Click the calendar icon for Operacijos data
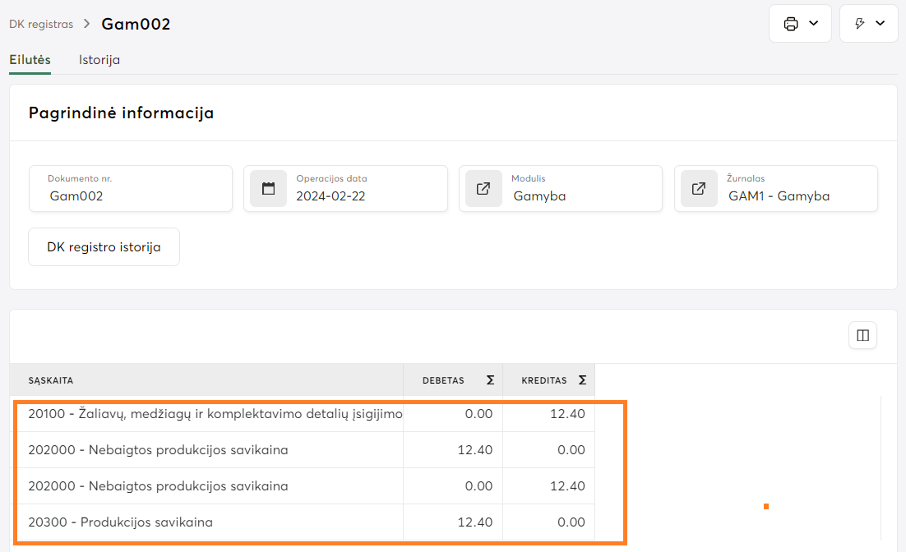 pos(268,189)
